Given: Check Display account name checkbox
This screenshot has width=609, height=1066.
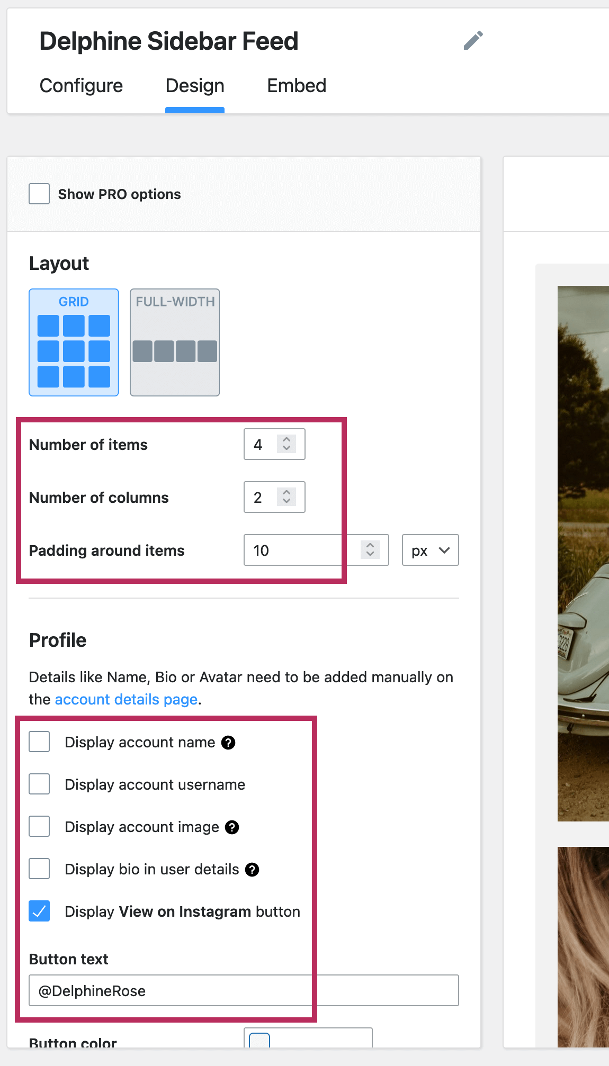Looking at the screenshot, I should (x=39, y=742).
